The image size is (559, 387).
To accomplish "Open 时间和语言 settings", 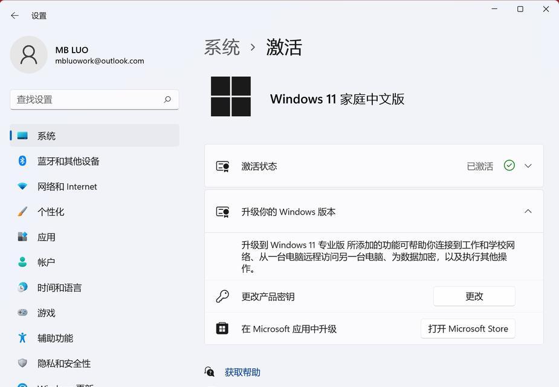I will coord(94,287).
